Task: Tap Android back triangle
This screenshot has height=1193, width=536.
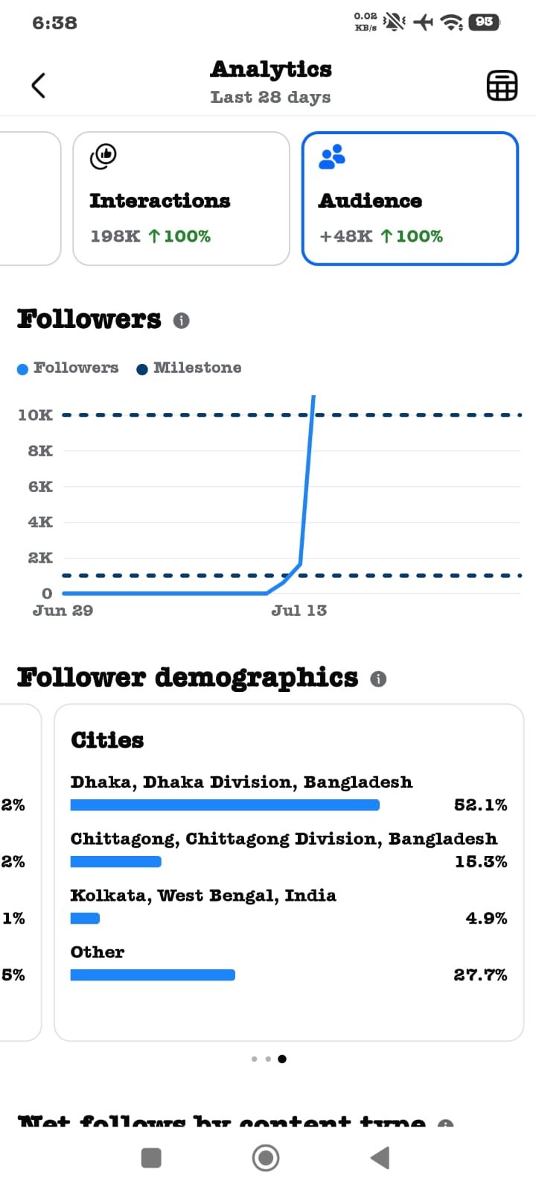Action: point(380,1158)
